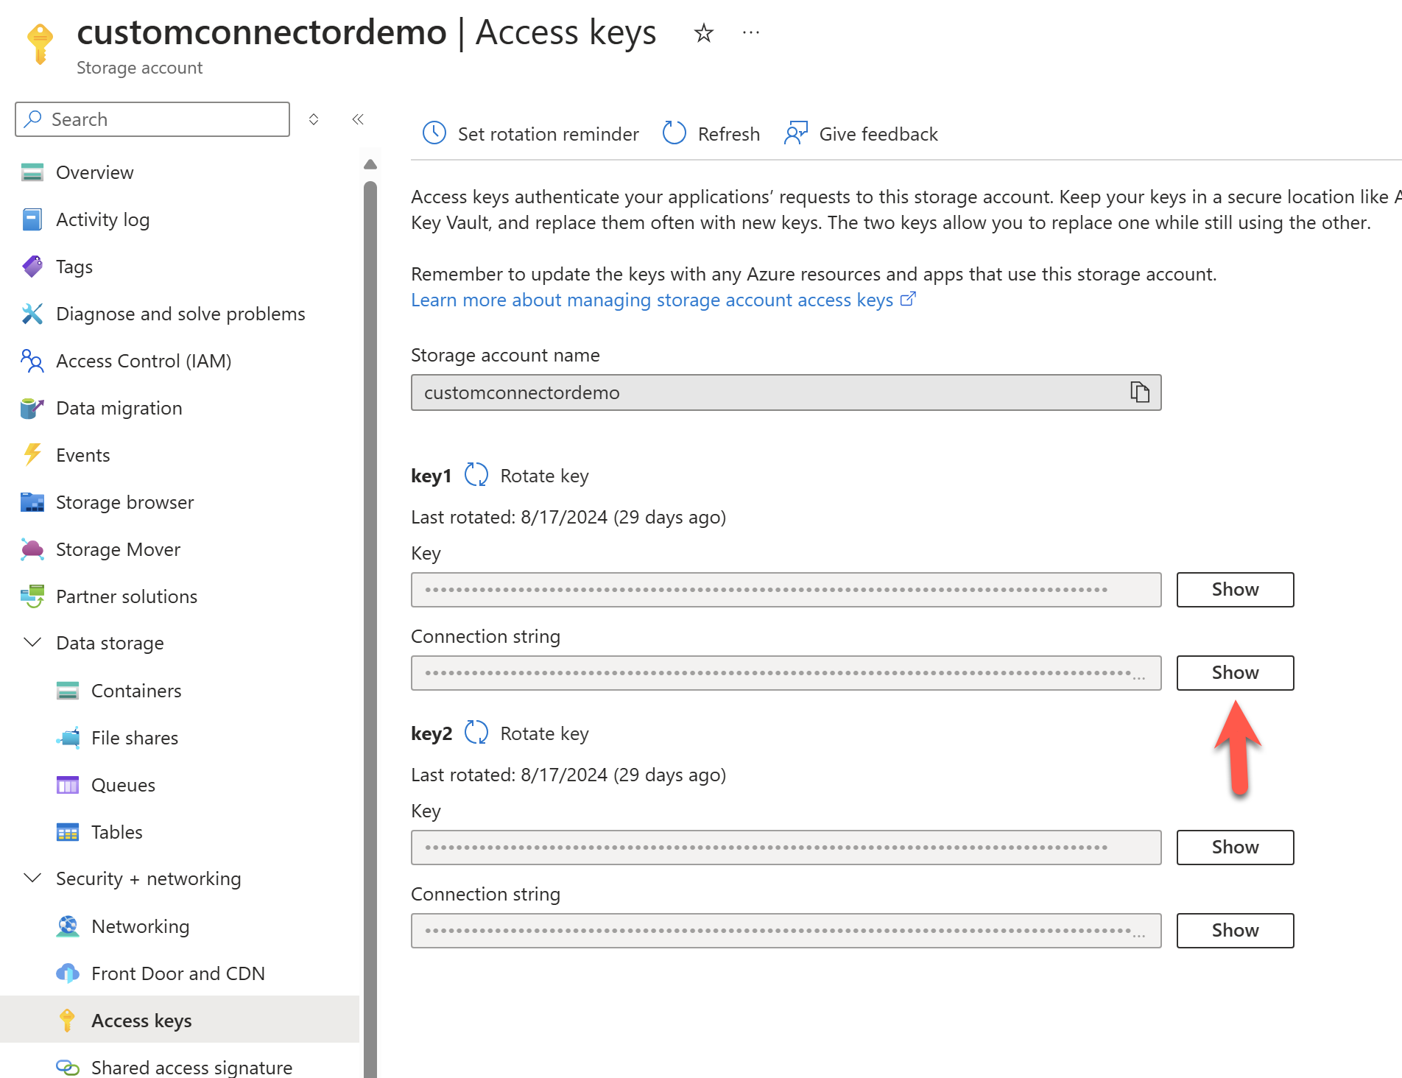Screen dimensions: 1402x1078
Task: Click the favorite star next to Access keys
Action: (x=702, y=32)
